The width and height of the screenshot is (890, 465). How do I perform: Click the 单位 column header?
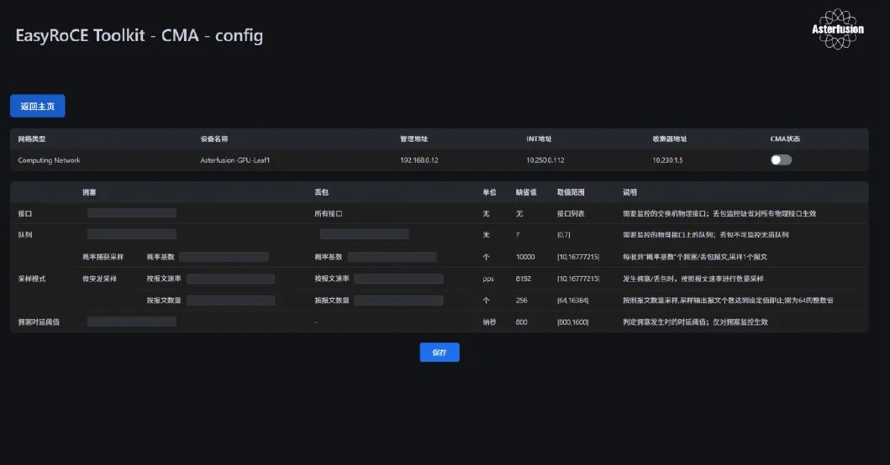click(x=489, y=192)
